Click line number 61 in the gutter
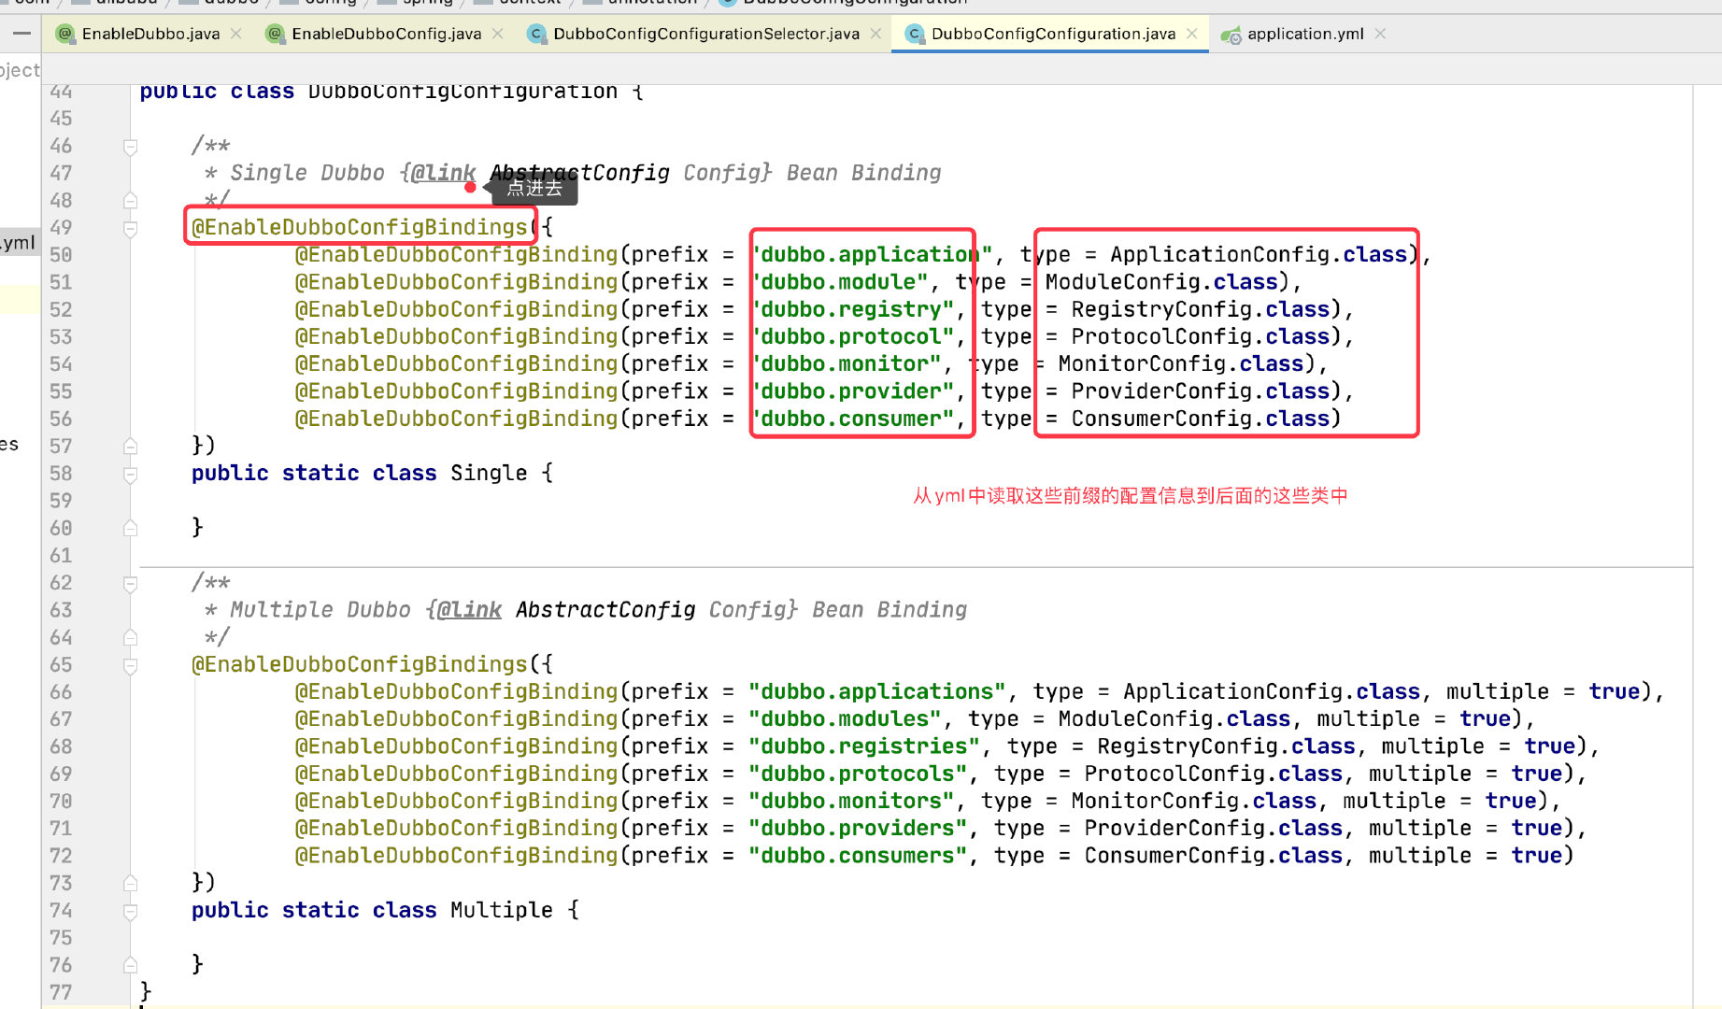Viewport: 1722px width, 1009px height. tap(61, 556)
